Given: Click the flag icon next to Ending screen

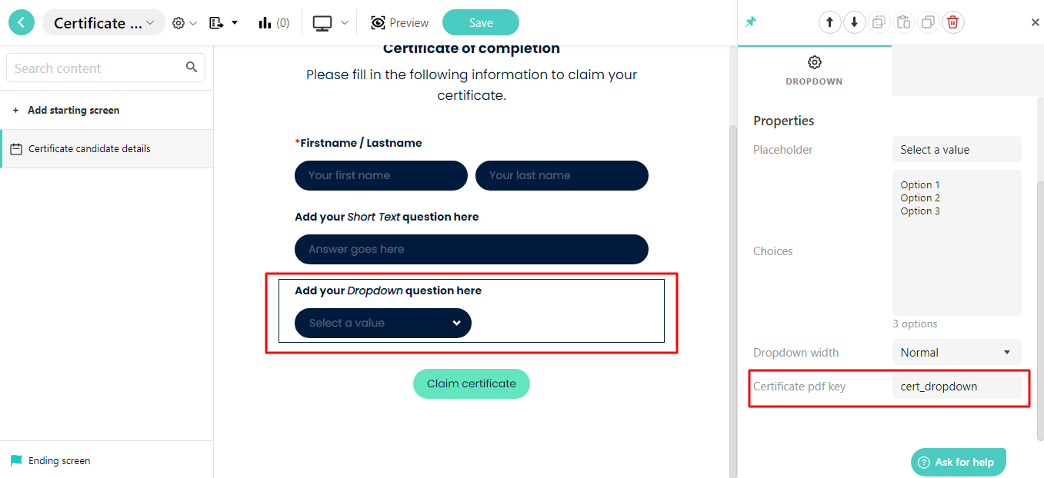Looking at the screenshot, I should 18,460.
